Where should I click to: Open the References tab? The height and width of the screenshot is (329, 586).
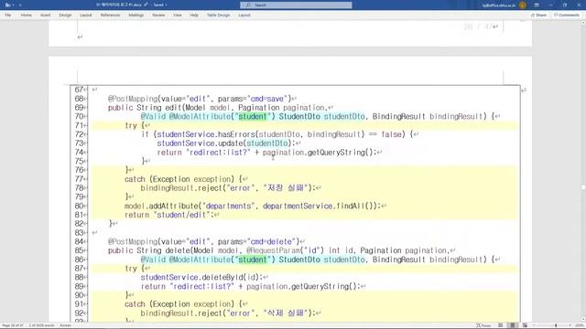tap(110, 16)
